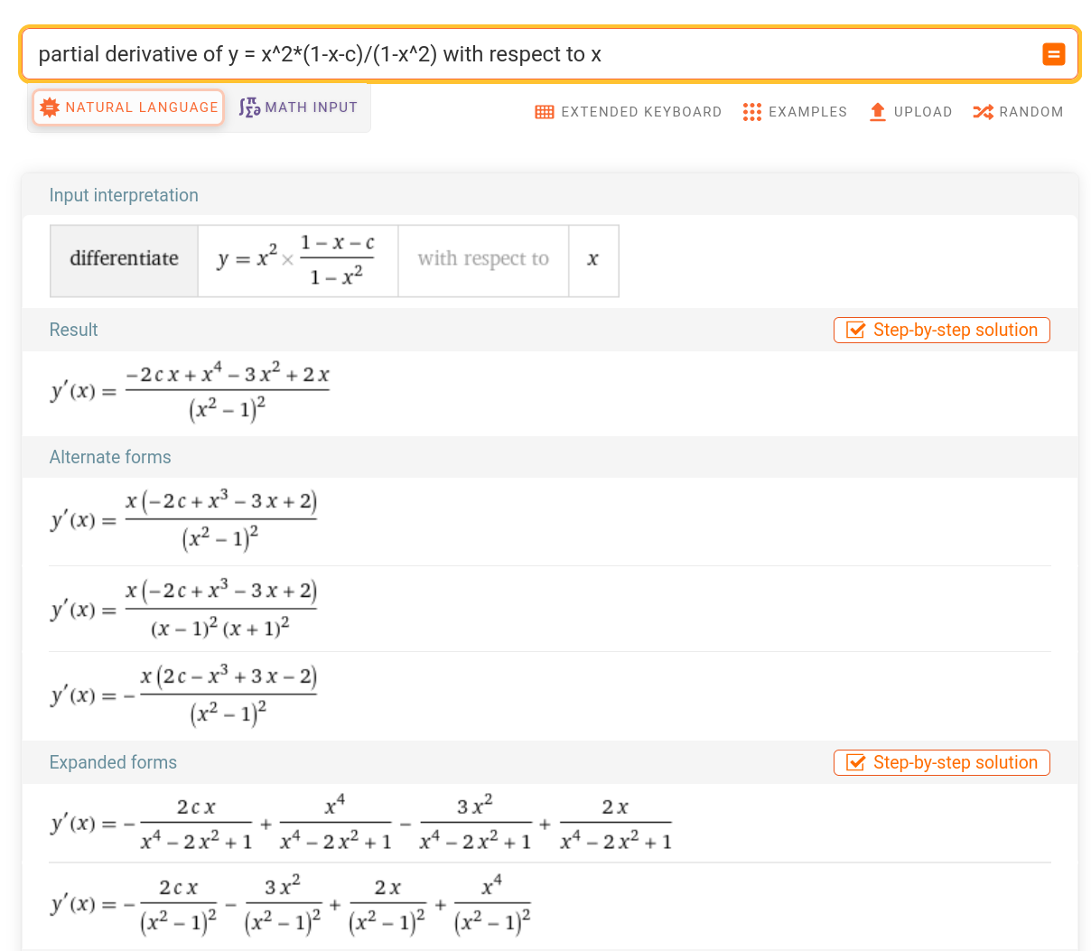This screenshot has height=951, width=1091.
Task: Open Step-by-step solution for Expanded forms
Action: [x=941, y=763]
